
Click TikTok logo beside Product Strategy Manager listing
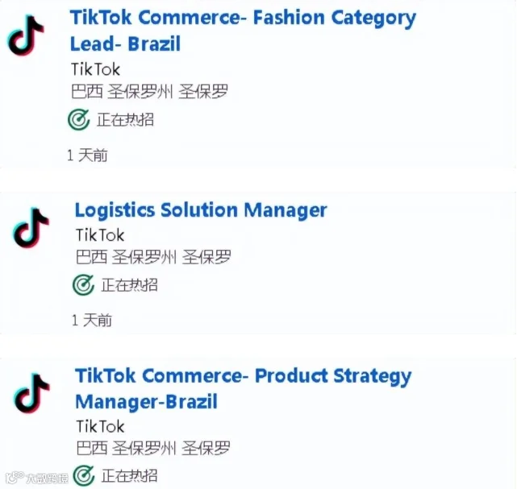pyautogui.click(x=31, y=393)
